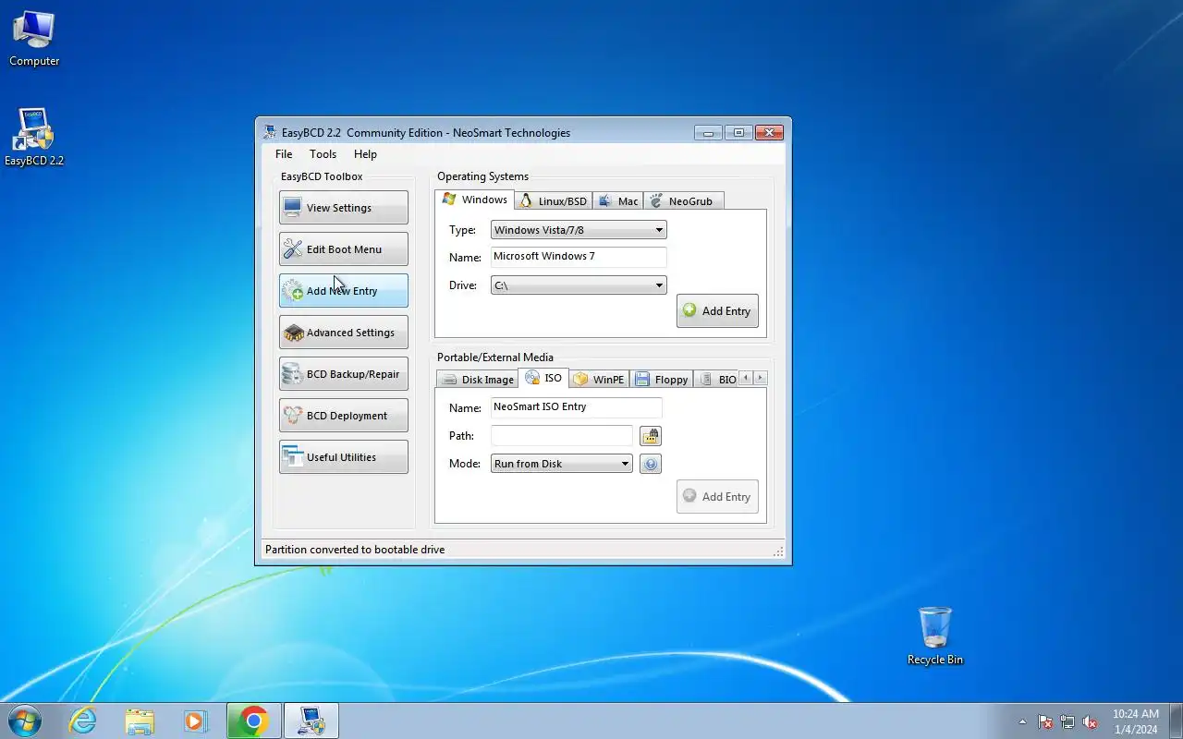Select the Computer desktop icon
Image resolution: width=1183 pixels, height=739 pixels.
click(34, 39)
